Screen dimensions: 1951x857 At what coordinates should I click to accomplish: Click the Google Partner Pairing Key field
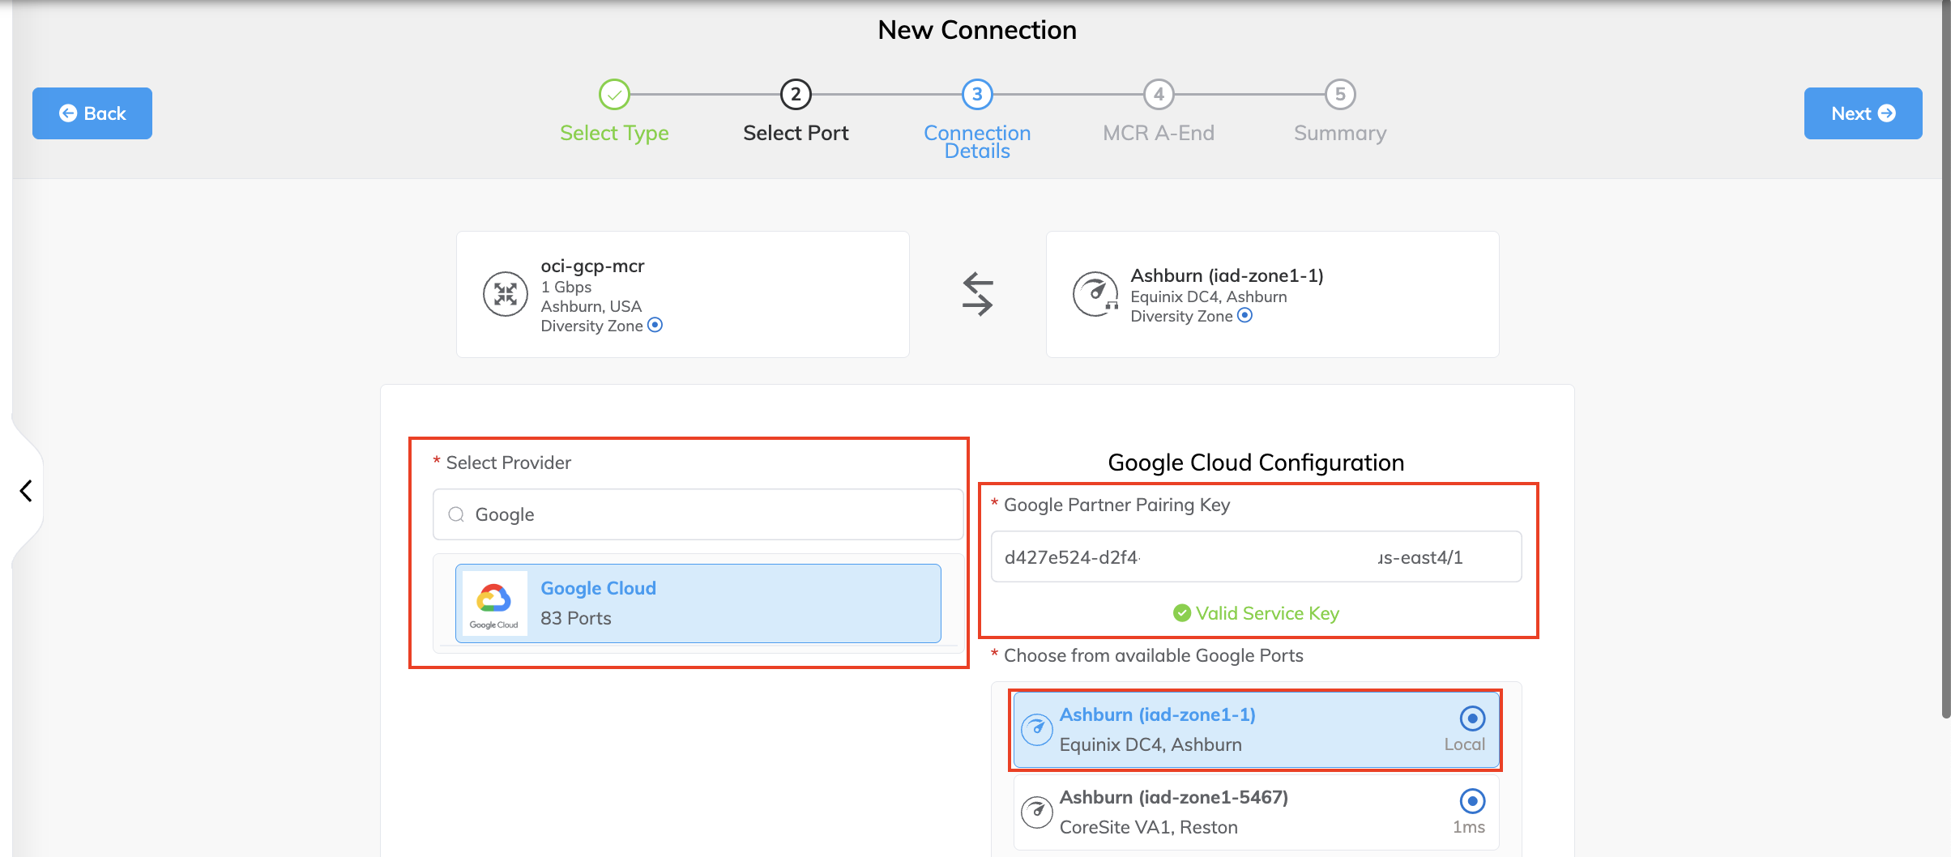[x=1256, y=557]
